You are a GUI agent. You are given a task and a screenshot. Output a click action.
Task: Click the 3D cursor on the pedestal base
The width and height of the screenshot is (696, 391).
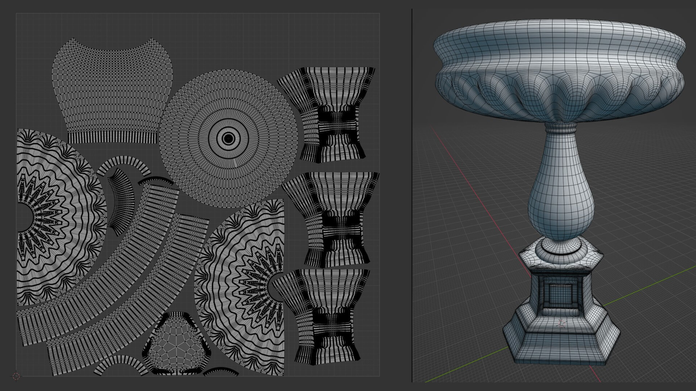click(x=562, y=323)
